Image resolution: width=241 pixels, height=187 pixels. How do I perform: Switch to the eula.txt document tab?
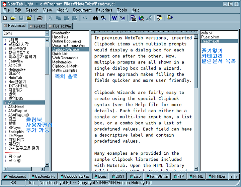(37, 26)
